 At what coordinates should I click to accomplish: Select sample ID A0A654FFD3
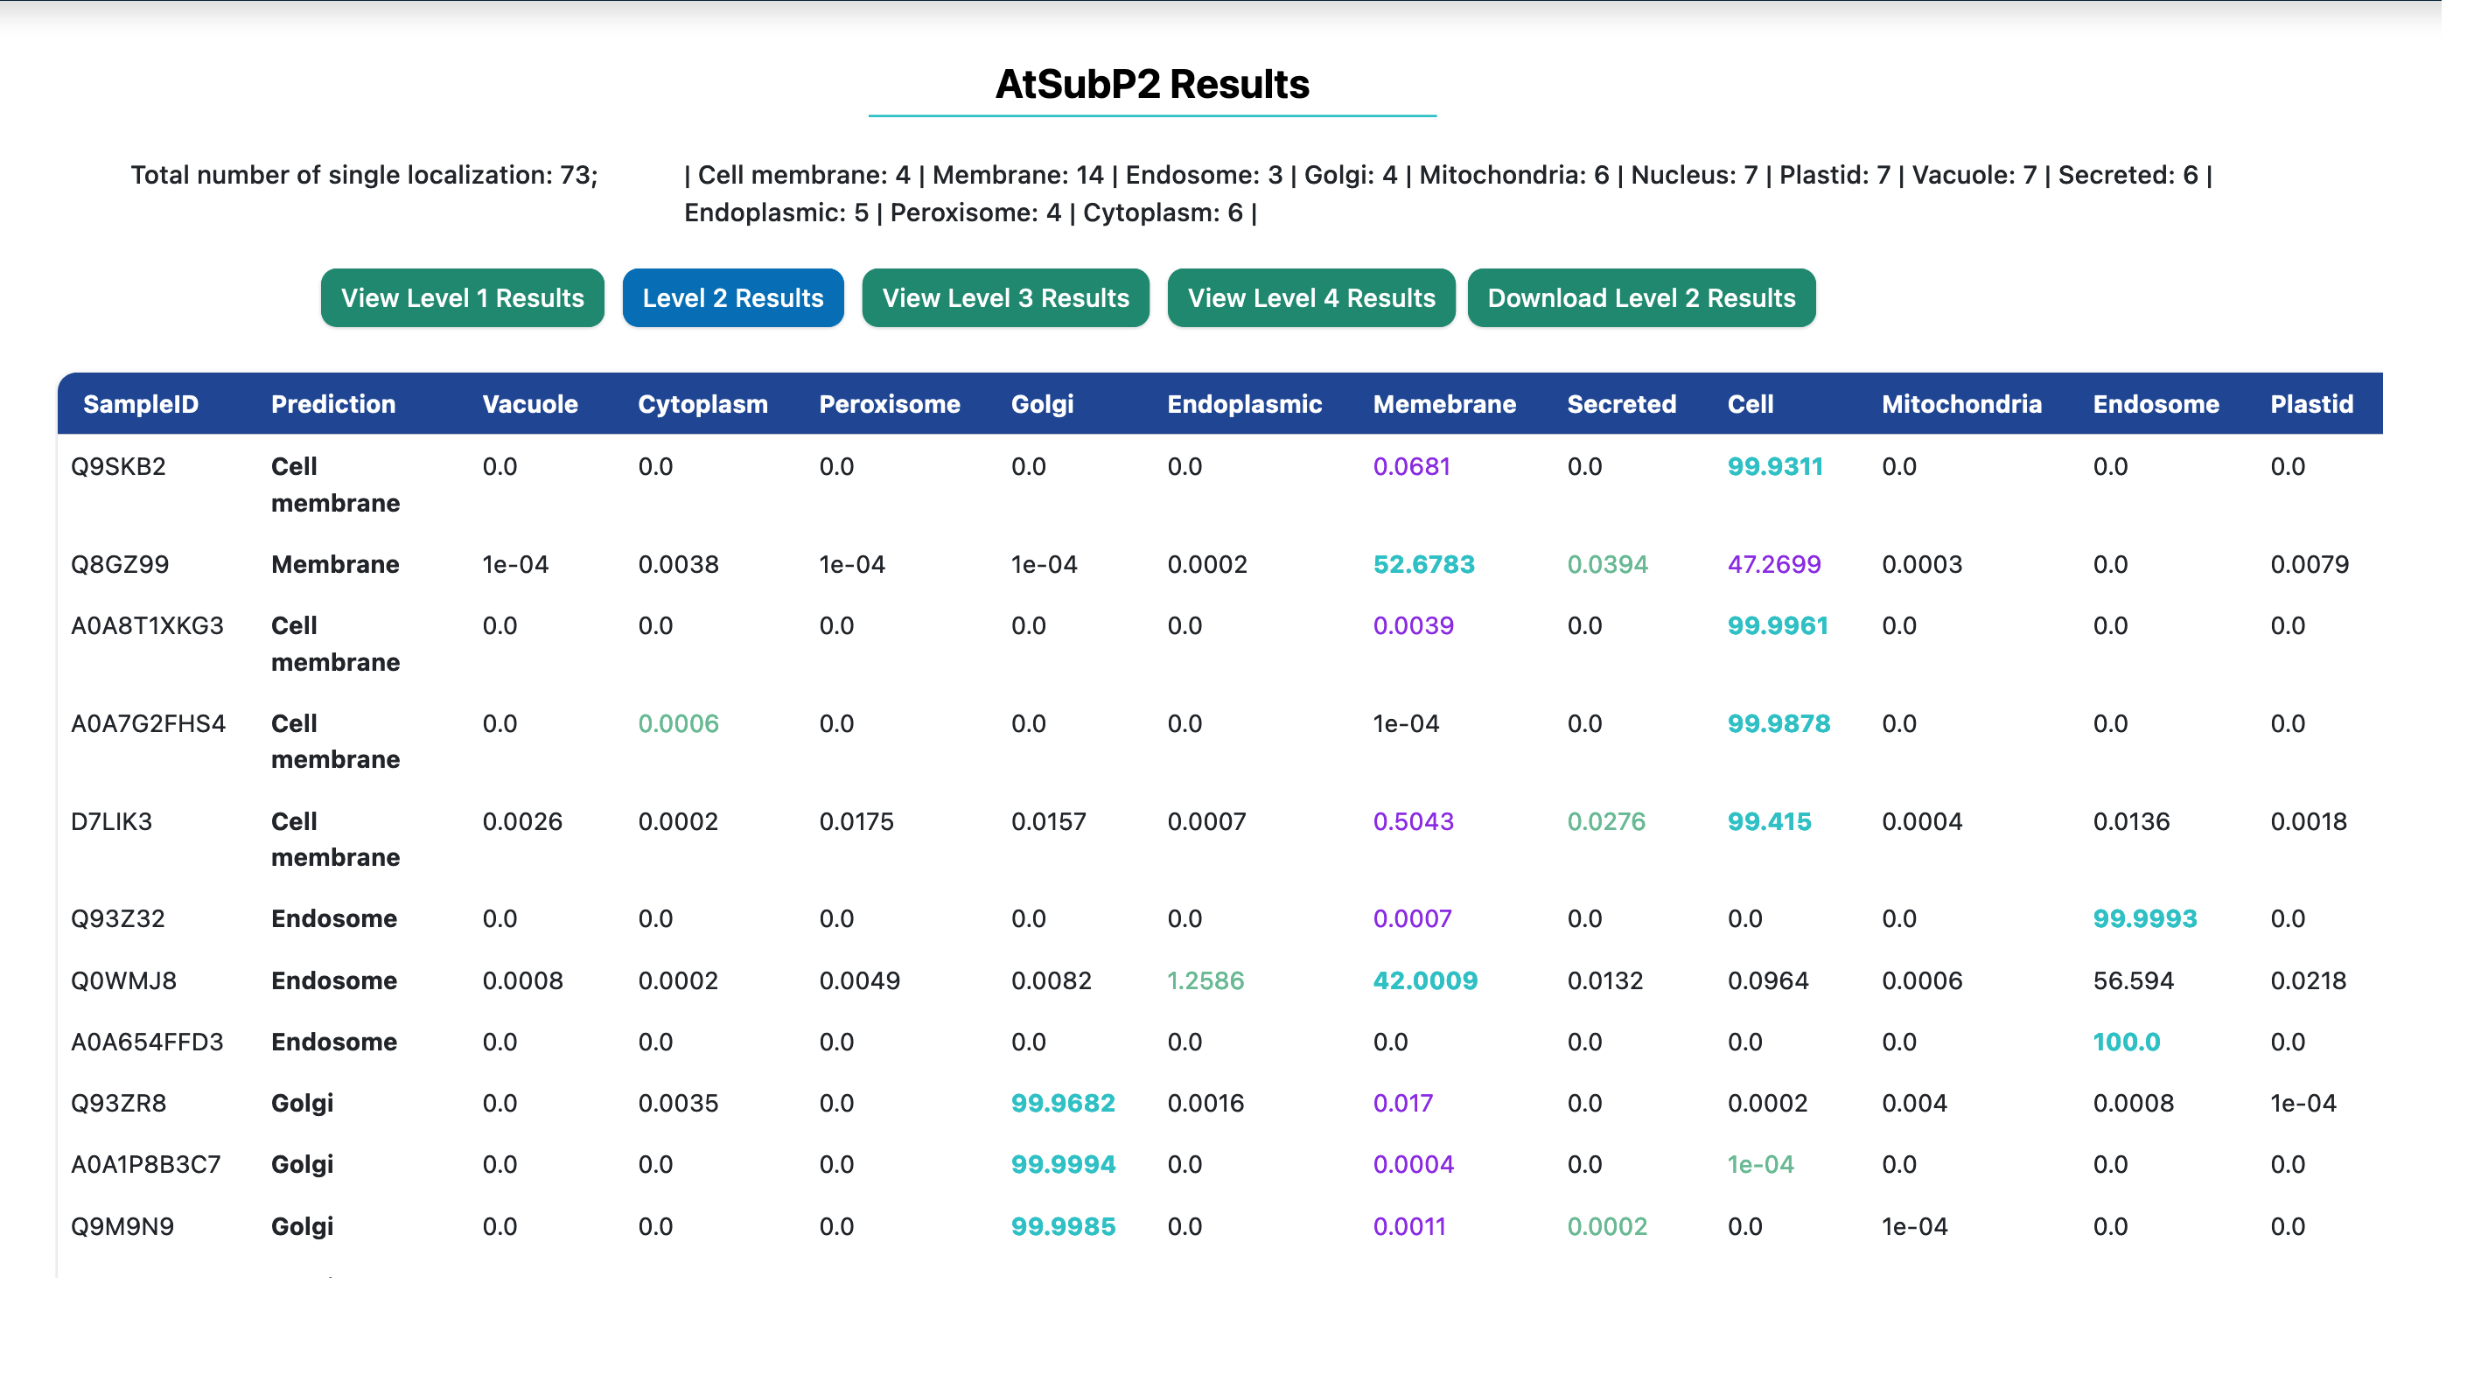[x=148, y=1042]
